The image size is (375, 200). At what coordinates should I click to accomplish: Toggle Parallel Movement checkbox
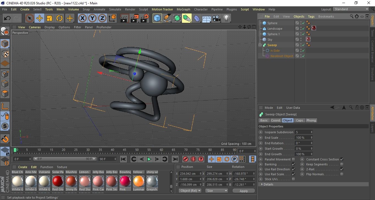tap(293, 159)
